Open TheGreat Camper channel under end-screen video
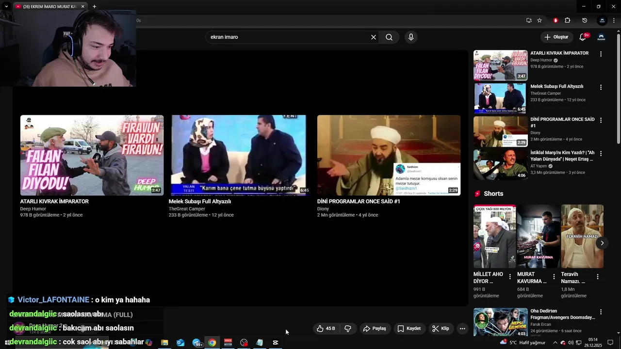Image resolution: width=621 pixels, height=349 pixels. 187,209
